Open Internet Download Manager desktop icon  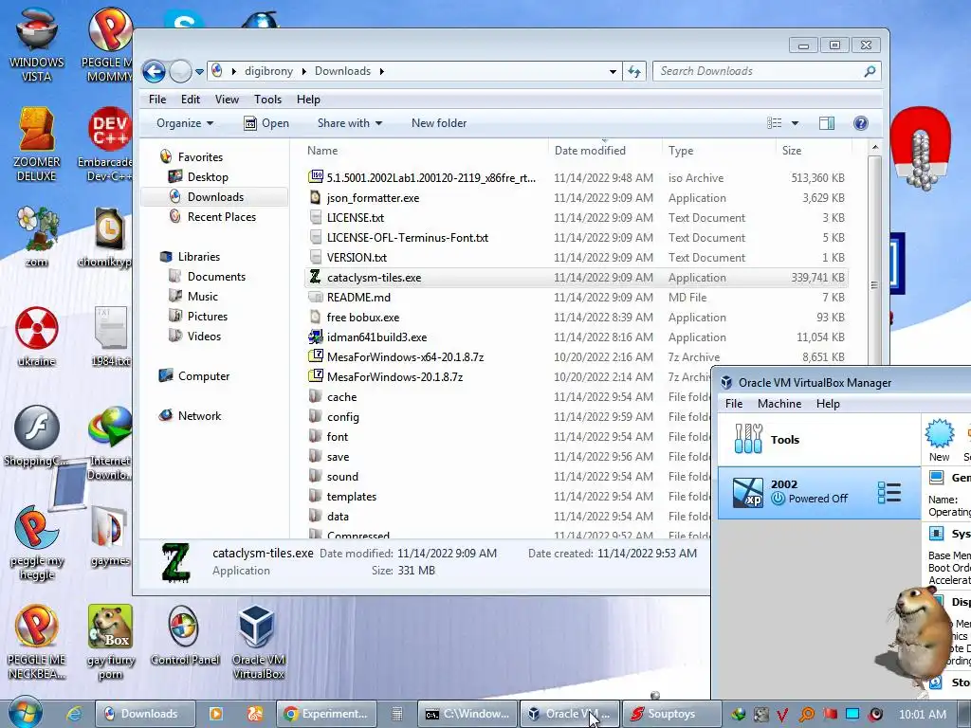[109, 443]
